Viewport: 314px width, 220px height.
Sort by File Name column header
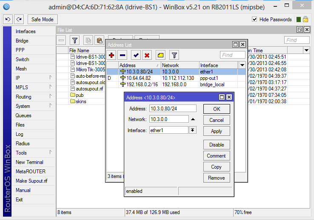[x=87, y=51]
